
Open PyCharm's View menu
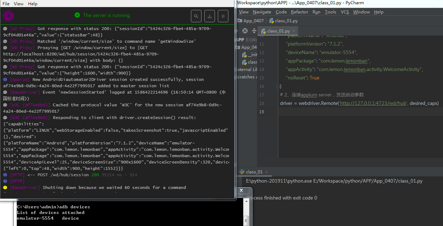tap(244, 12)
